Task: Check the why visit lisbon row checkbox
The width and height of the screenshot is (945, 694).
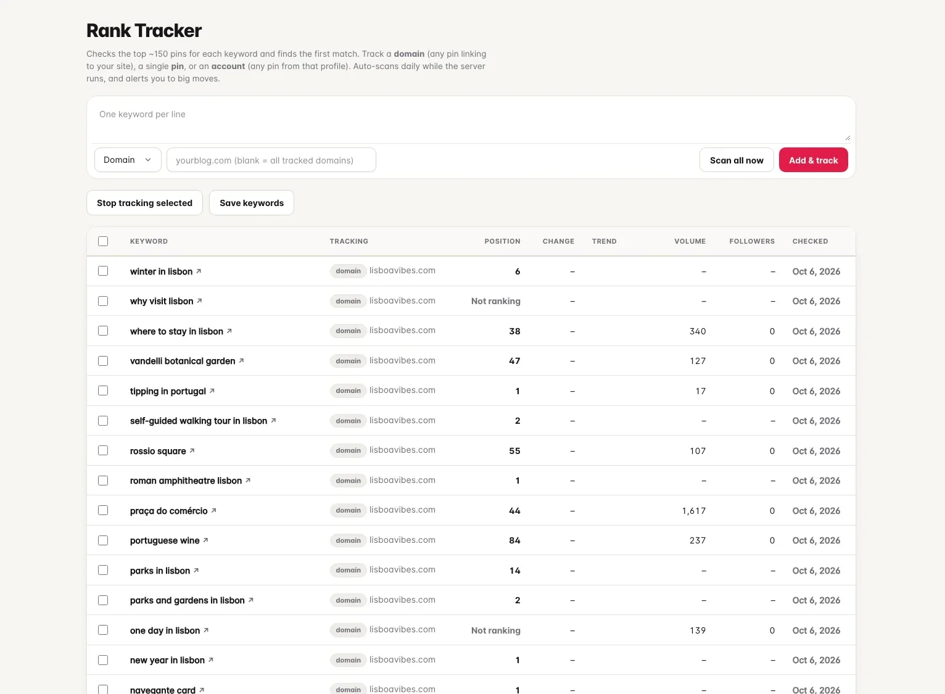Action: point(103,301)
